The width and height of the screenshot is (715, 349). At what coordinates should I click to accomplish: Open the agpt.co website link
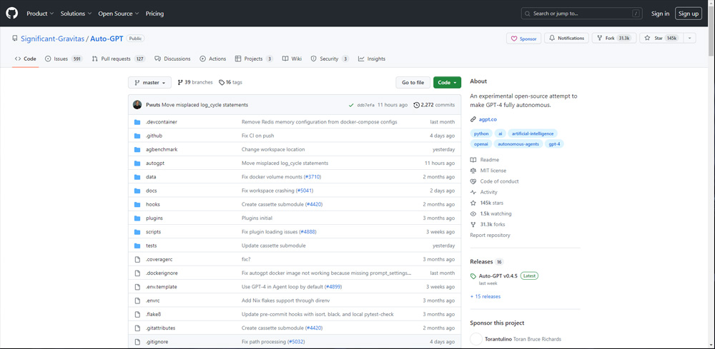point(488,119)
